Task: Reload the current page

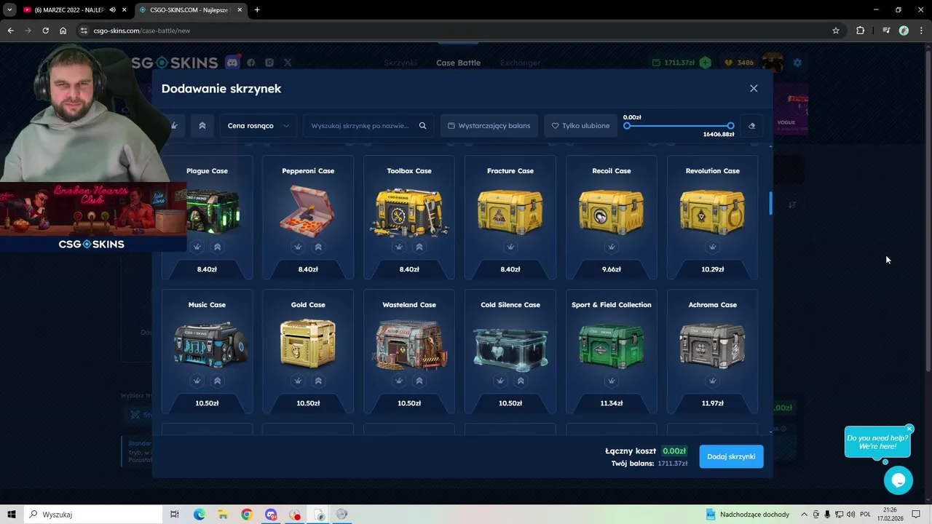Action: 45,31
